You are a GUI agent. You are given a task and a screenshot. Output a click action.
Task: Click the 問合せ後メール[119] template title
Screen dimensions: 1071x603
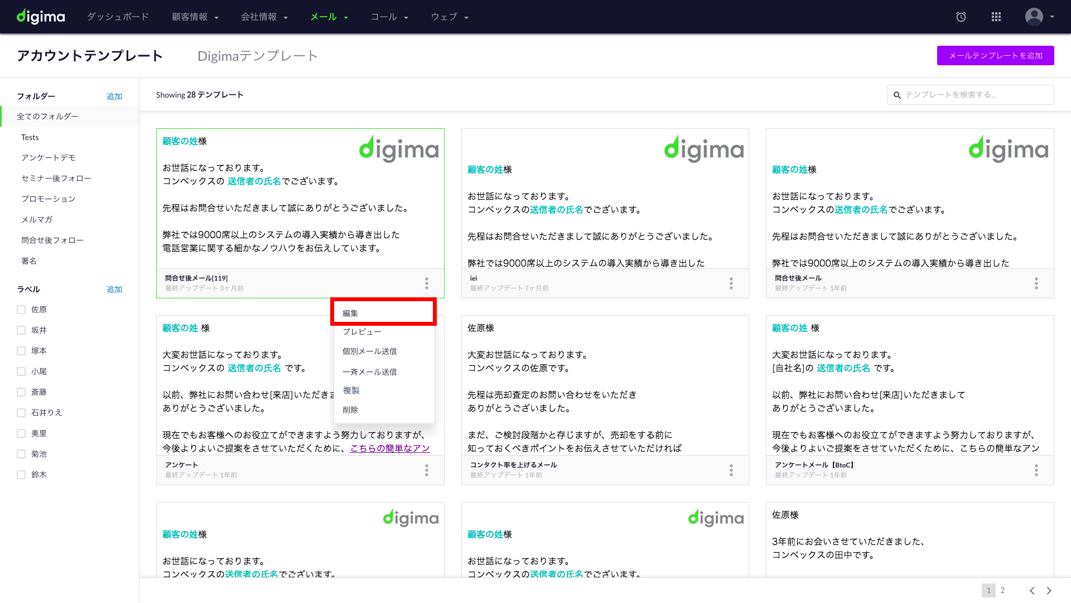tap(196, 278)
